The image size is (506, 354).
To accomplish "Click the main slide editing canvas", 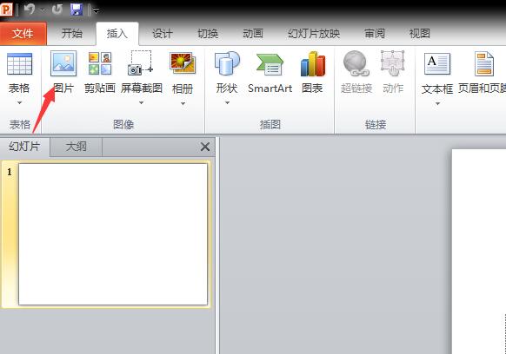I will point(479,252).
